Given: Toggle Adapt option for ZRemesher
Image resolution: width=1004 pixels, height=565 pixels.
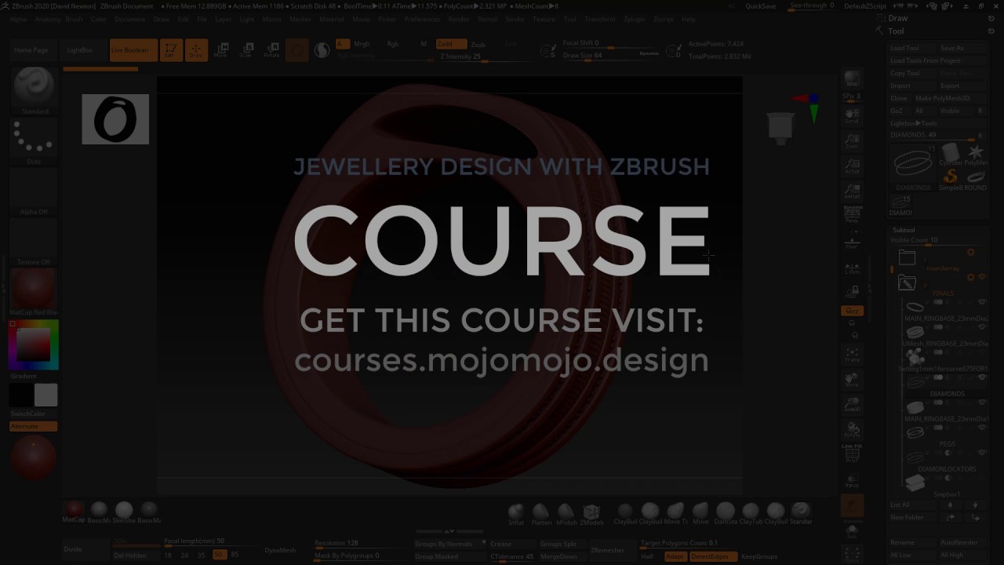Looking at the screenshot, I should 674,556.
